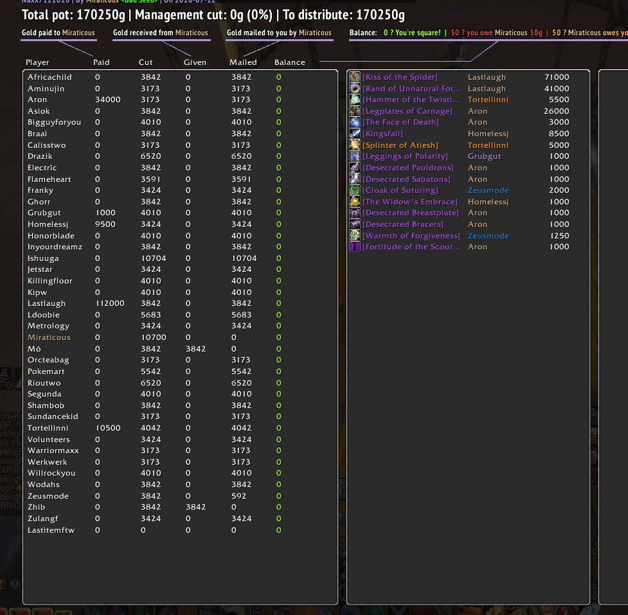The width and height of the screenshot is (628, 615).
Task: Click Mô's given amount 3842
Action: pos(196,349)
